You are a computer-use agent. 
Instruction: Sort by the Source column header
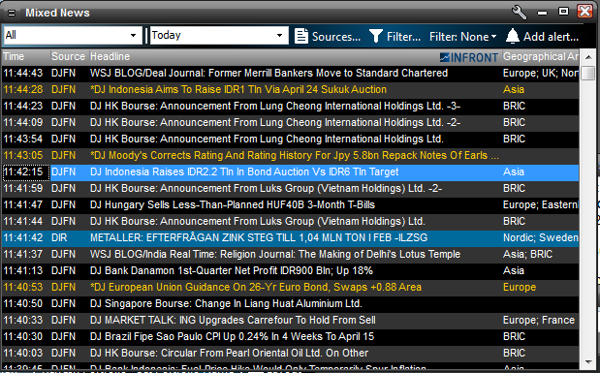(69, 56)
